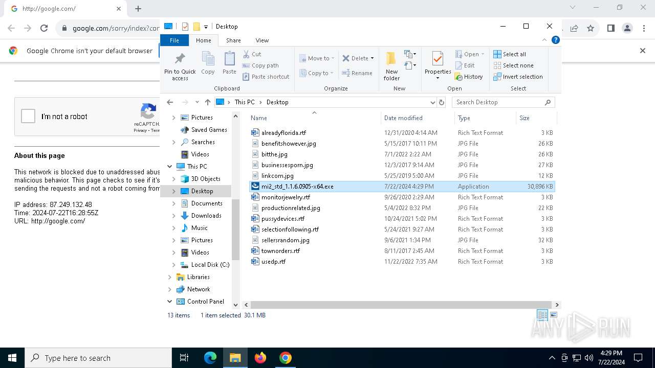Click the History command
The image size is (655, 368).
[469, 77]
